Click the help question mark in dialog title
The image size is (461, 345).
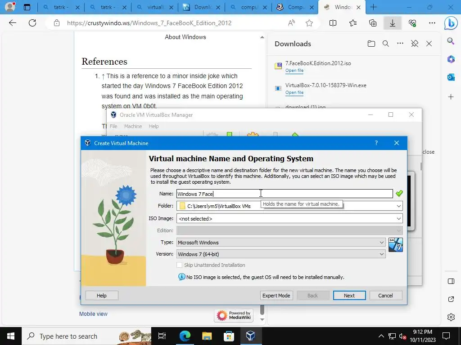click(x=376, y=143)
